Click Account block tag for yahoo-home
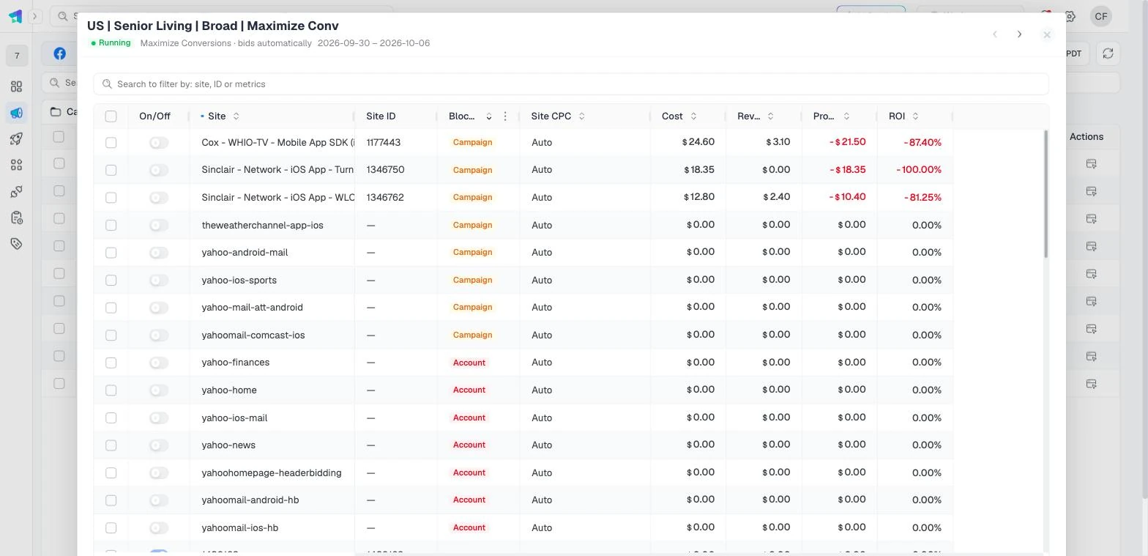 click(x=469, y=390)
